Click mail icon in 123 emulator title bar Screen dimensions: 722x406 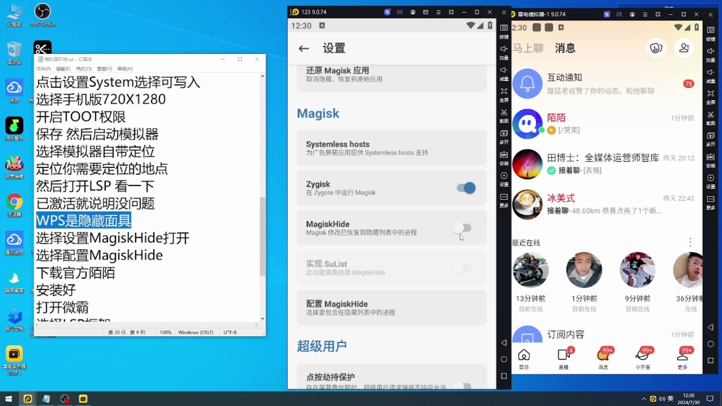coord(426,12)
